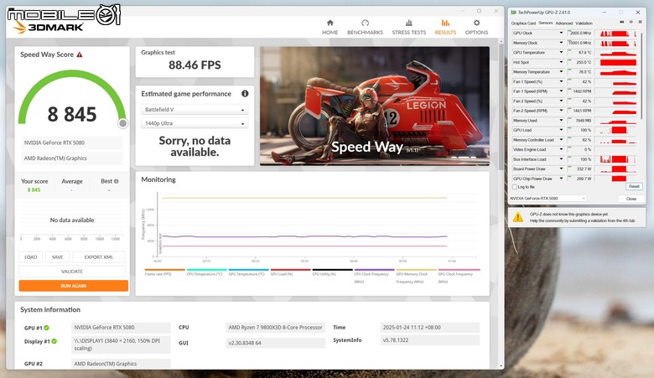Click the GPU-Z refresh icon
This screenshot has height=378, width=654.
click(x=631, y=22)
